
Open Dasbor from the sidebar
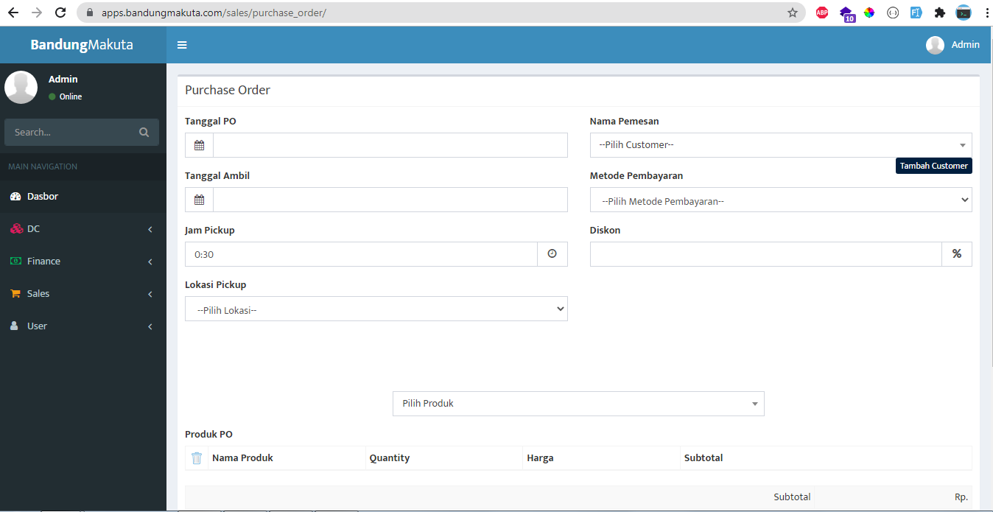pyautogui.click(x=43, y=197)
